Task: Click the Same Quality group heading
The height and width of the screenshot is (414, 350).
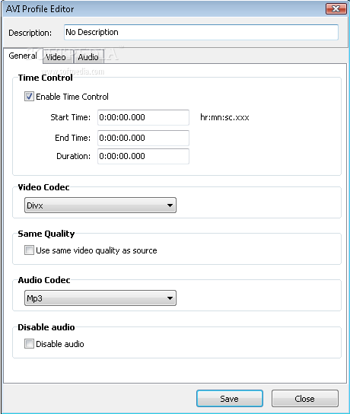Action: (x=46, y=234)
